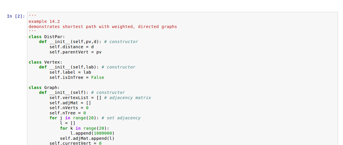Screen dimensions: 343x145
Task: Place cursor on 'class Graph:' line
Action: click(44, 88)
